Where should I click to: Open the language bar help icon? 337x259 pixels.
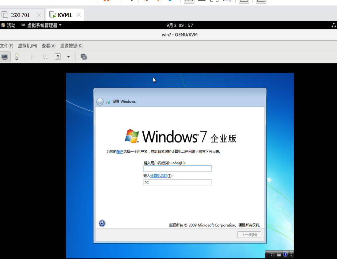click(x=285, y=254)
